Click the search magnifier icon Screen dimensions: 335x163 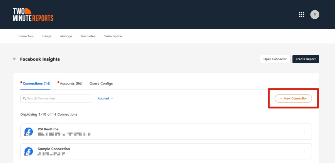pos(25,99)
